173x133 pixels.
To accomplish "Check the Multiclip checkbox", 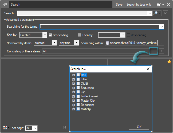I will click(x=78, y=109).
